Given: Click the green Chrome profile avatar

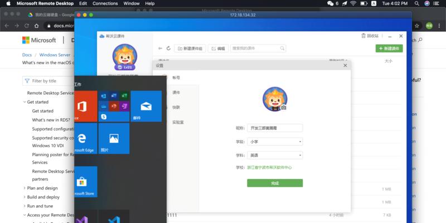Looking at the screenshot, I should coord(429,26).
